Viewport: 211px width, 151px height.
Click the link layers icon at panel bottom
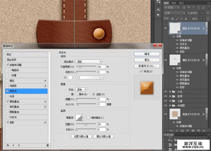point(171,130)
